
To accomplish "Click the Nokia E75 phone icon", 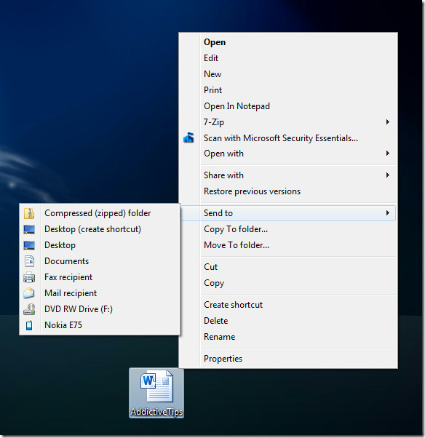I will [29, 325].
